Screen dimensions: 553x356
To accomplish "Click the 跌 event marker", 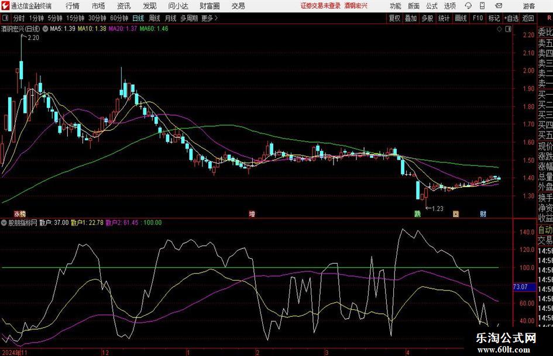I will coord(417,213).
